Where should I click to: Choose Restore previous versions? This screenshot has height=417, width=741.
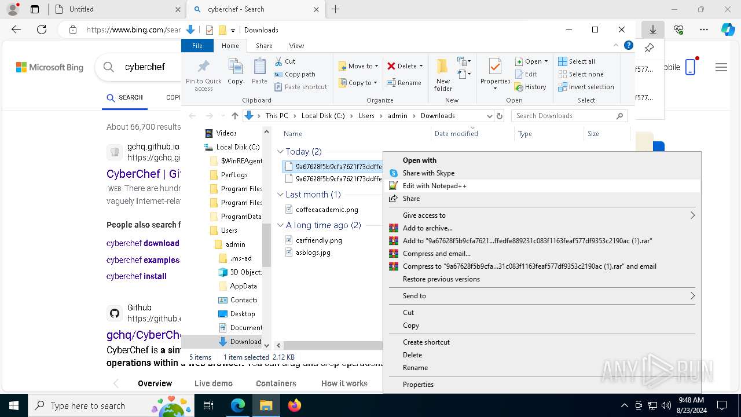point(541,279)
